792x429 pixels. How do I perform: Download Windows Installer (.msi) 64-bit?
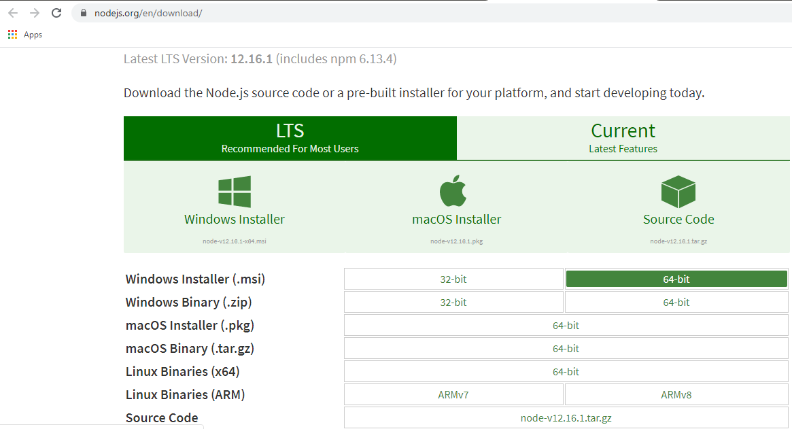pos(676,279)
